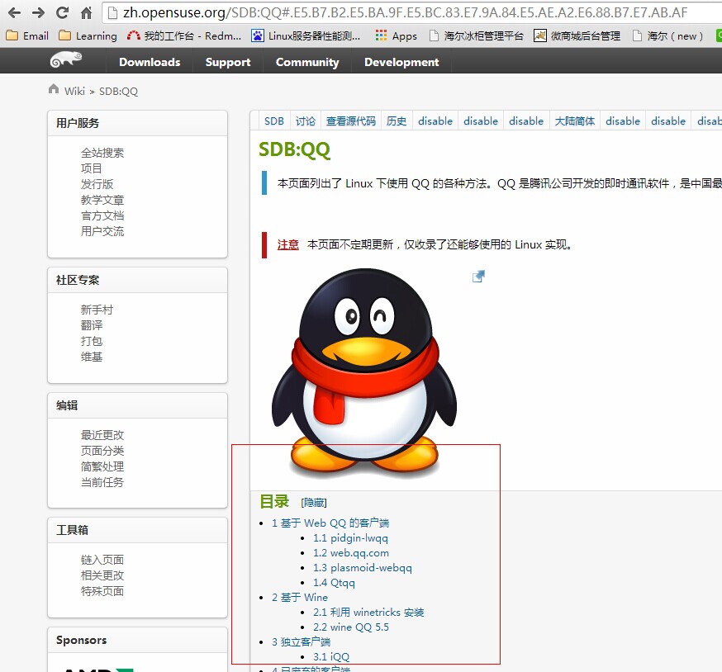
Task: Open the Downloads menu
Action: (150, 62)
